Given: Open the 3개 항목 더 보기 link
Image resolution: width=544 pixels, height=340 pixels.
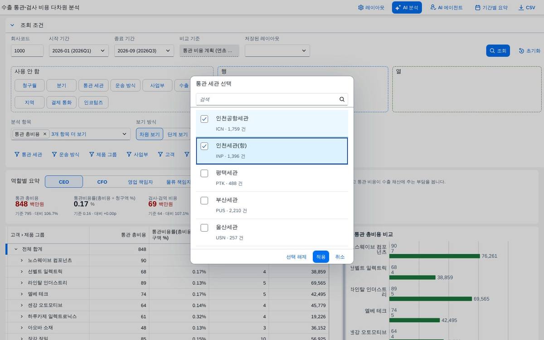Looking at the screenshot, I should pyautogui.click(x=69, y=134).
